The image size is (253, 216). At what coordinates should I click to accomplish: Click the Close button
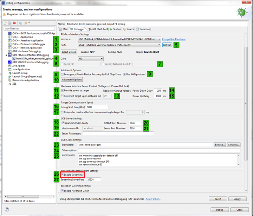point(239,210)
